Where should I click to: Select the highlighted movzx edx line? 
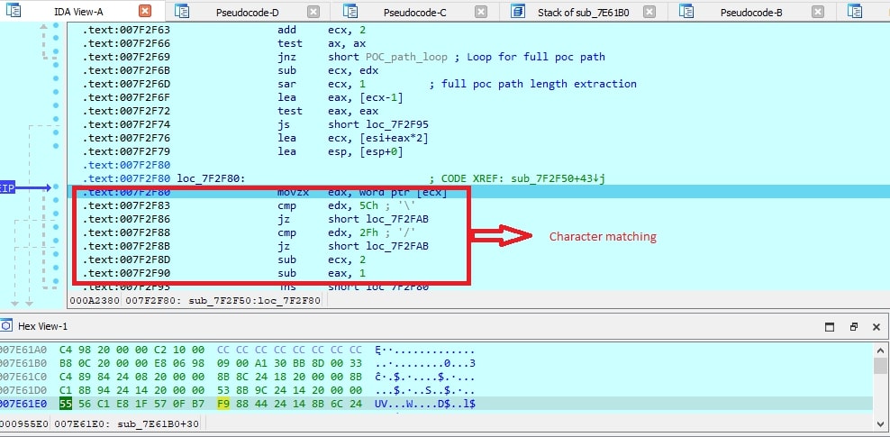pos(478,192)
